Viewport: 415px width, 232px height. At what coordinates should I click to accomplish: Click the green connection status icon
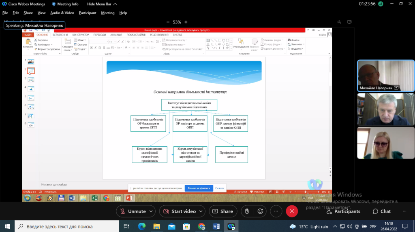(x=380, y=4)
